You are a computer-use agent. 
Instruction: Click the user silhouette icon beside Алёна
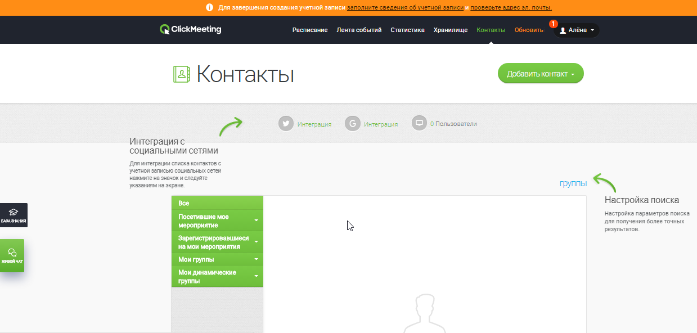(562, 30)
